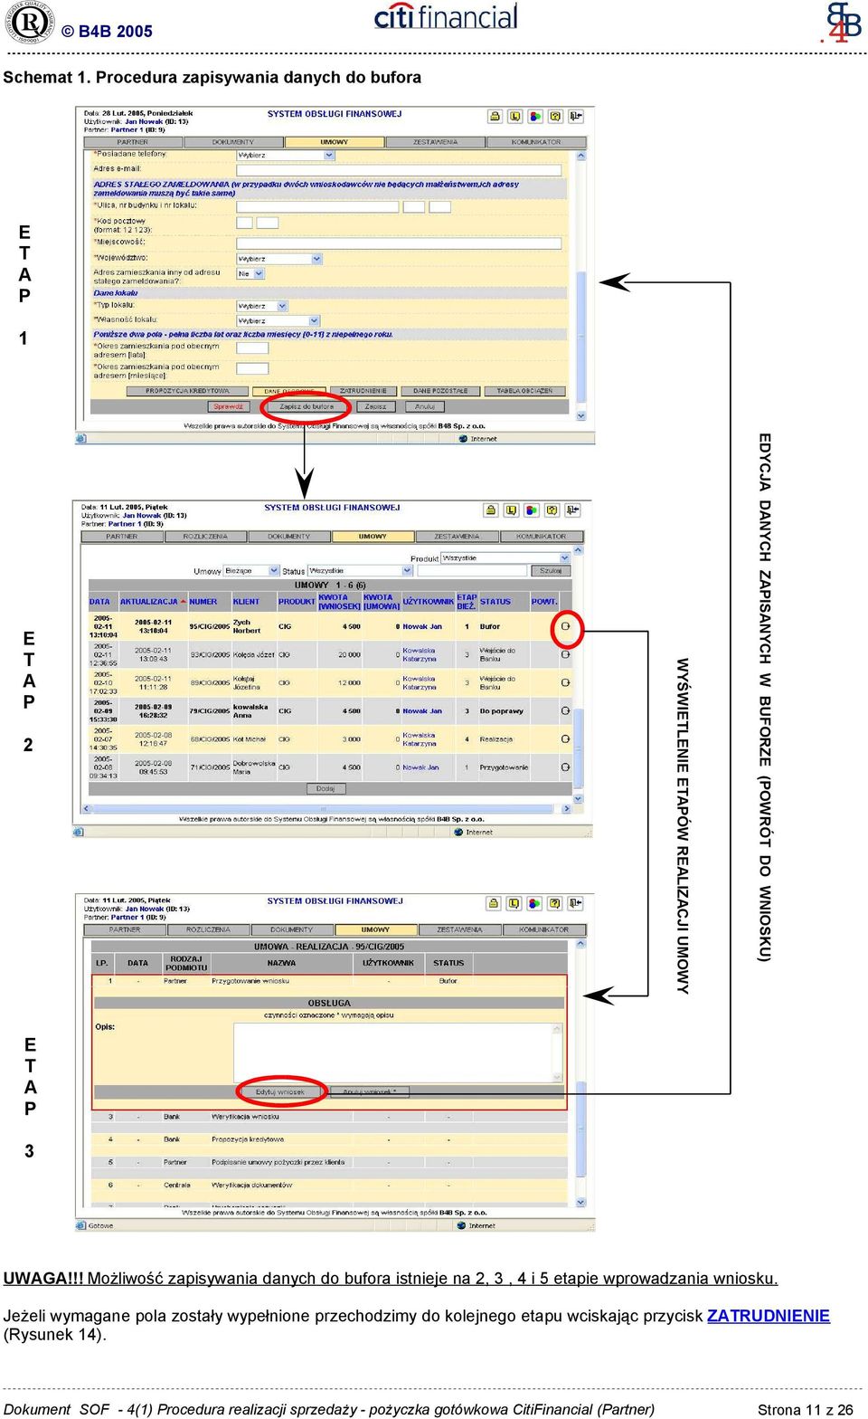Viewport: 868px width, 1419px height.
Task: Click the padlock icon in the Etap 1 screenshot
Action: point(495,117)
